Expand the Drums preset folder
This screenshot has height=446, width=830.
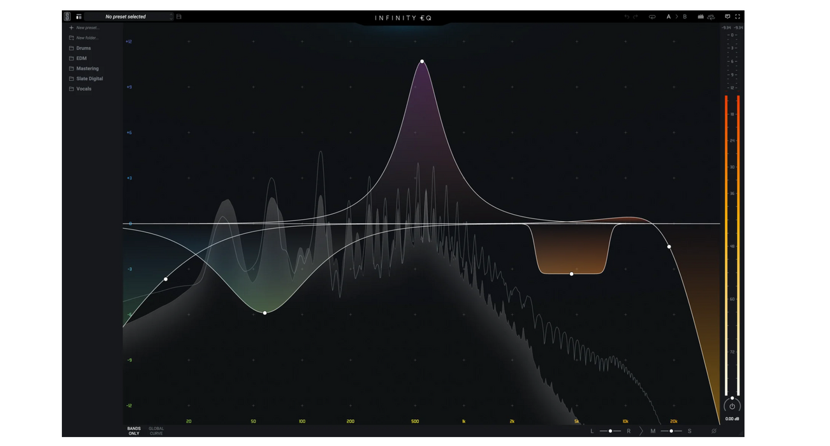84,48
